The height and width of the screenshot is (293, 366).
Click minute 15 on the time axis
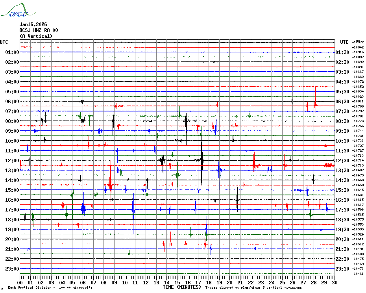tap(177, 283)
